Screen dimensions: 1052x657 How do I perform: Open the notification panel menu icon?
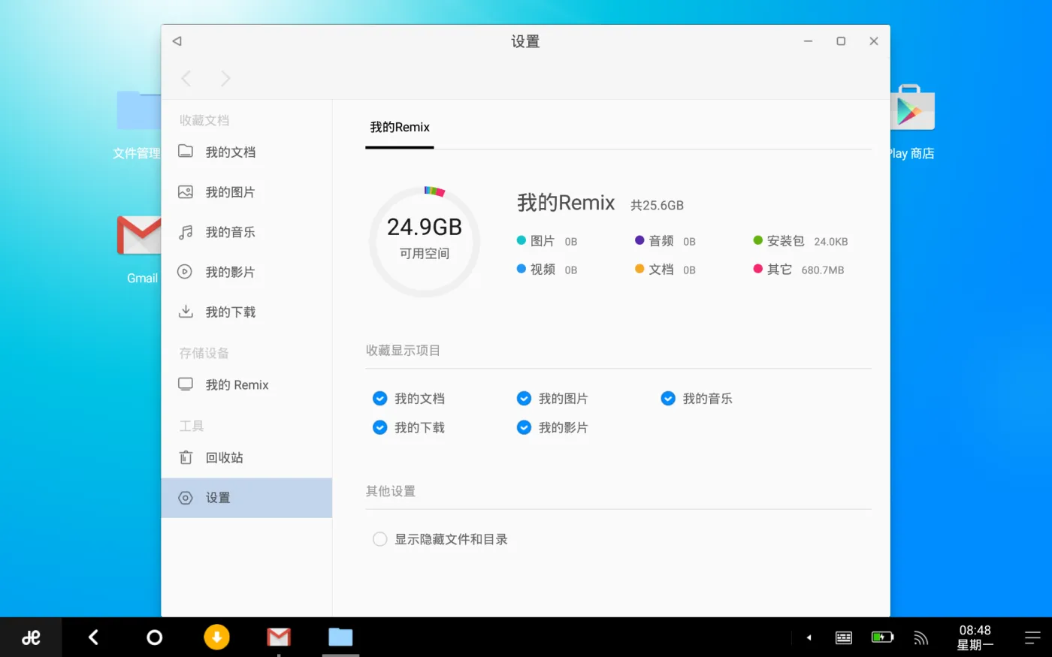1033,637
